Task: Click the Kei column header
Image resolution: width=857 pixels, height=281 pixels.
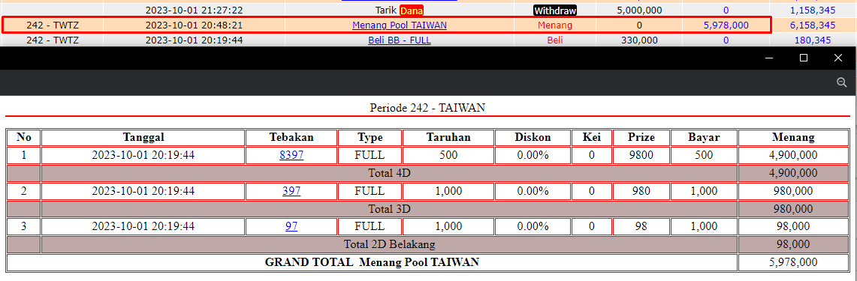Action: tap(591, 137)
